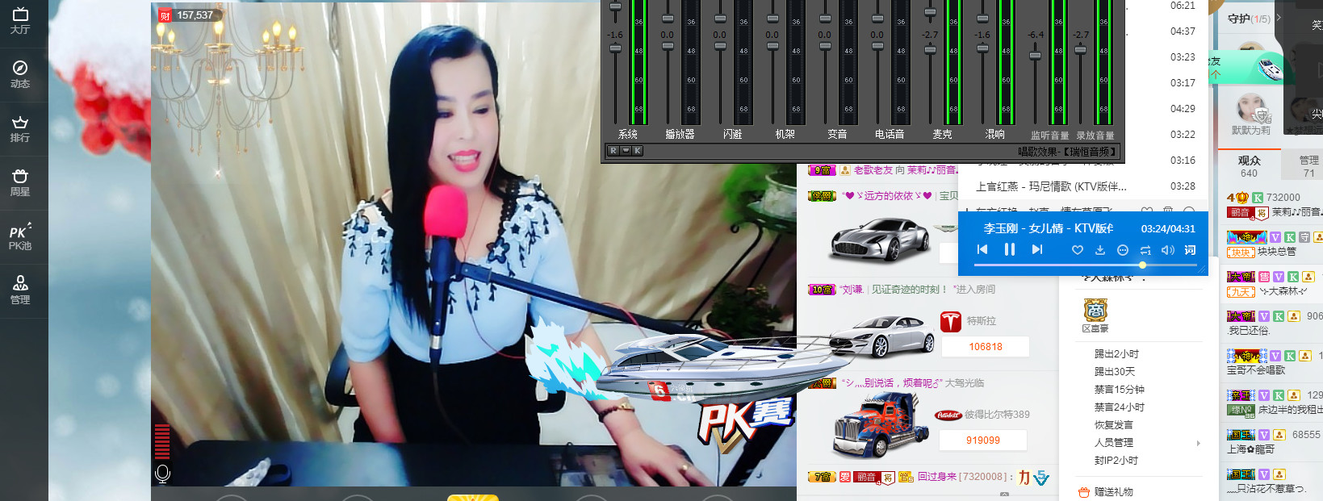Click the username 刘谦 in the chat
The width and height of the screenshot is (1323, 501).
pos(852,290)
